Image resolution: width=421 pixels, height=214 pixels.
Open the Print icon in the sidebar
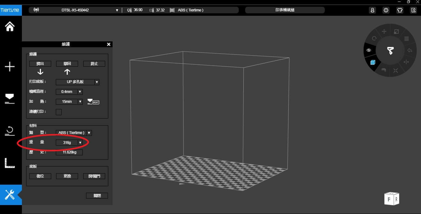10,98
